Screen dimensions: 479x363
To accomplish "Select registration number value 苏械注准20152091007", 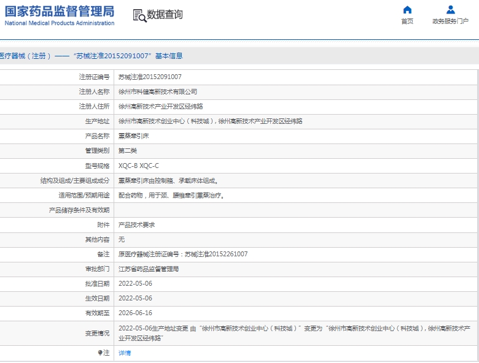I will pos(150,77).
